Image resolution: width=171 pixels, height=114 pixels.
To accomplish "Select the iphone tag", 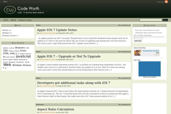I will (x=13, y=57).
